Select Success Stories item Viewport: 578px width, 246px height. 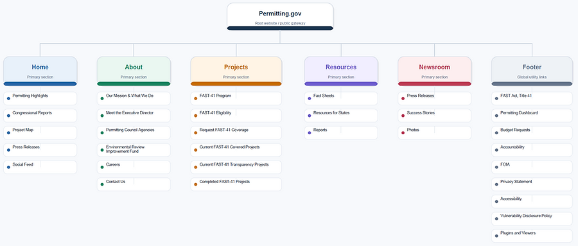pyautogui.click(x=435, y=116)
